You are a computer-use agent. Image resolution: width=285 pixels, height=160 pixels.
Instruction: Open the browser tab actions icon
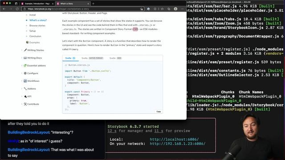tap(16, 4)
